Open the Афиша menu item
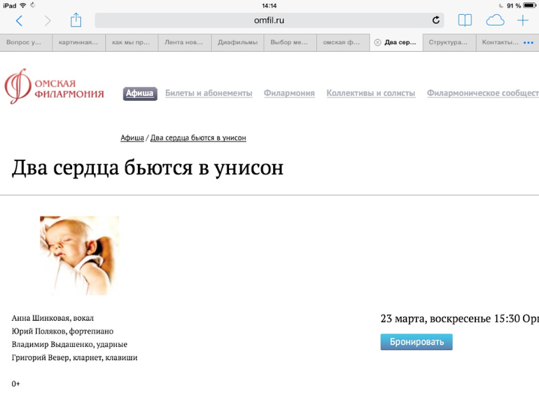The height and width of the screenshot is (405, 539). [140, 93]
